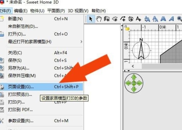Open the 3D 视图(V) menu
The width and height of the screenshot is (182, 130).
coord(78,11)
